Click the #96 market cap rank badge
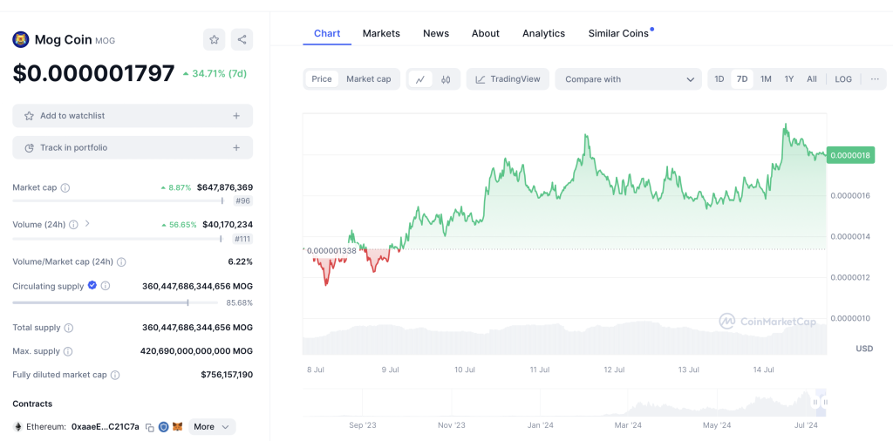 [242, 200]
